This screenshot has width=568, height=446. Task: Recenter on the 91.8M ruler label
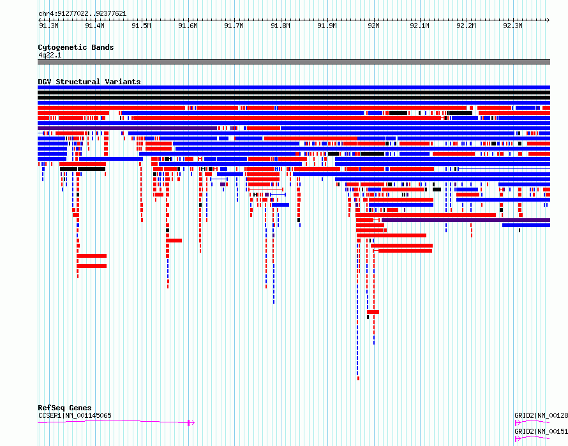click(280, 26)
